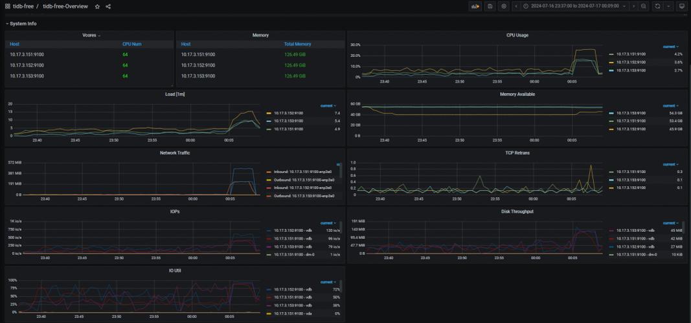This screenshot has width=691, height=323.
Task: Refresh the dashboard now
Action: [657, 6]
